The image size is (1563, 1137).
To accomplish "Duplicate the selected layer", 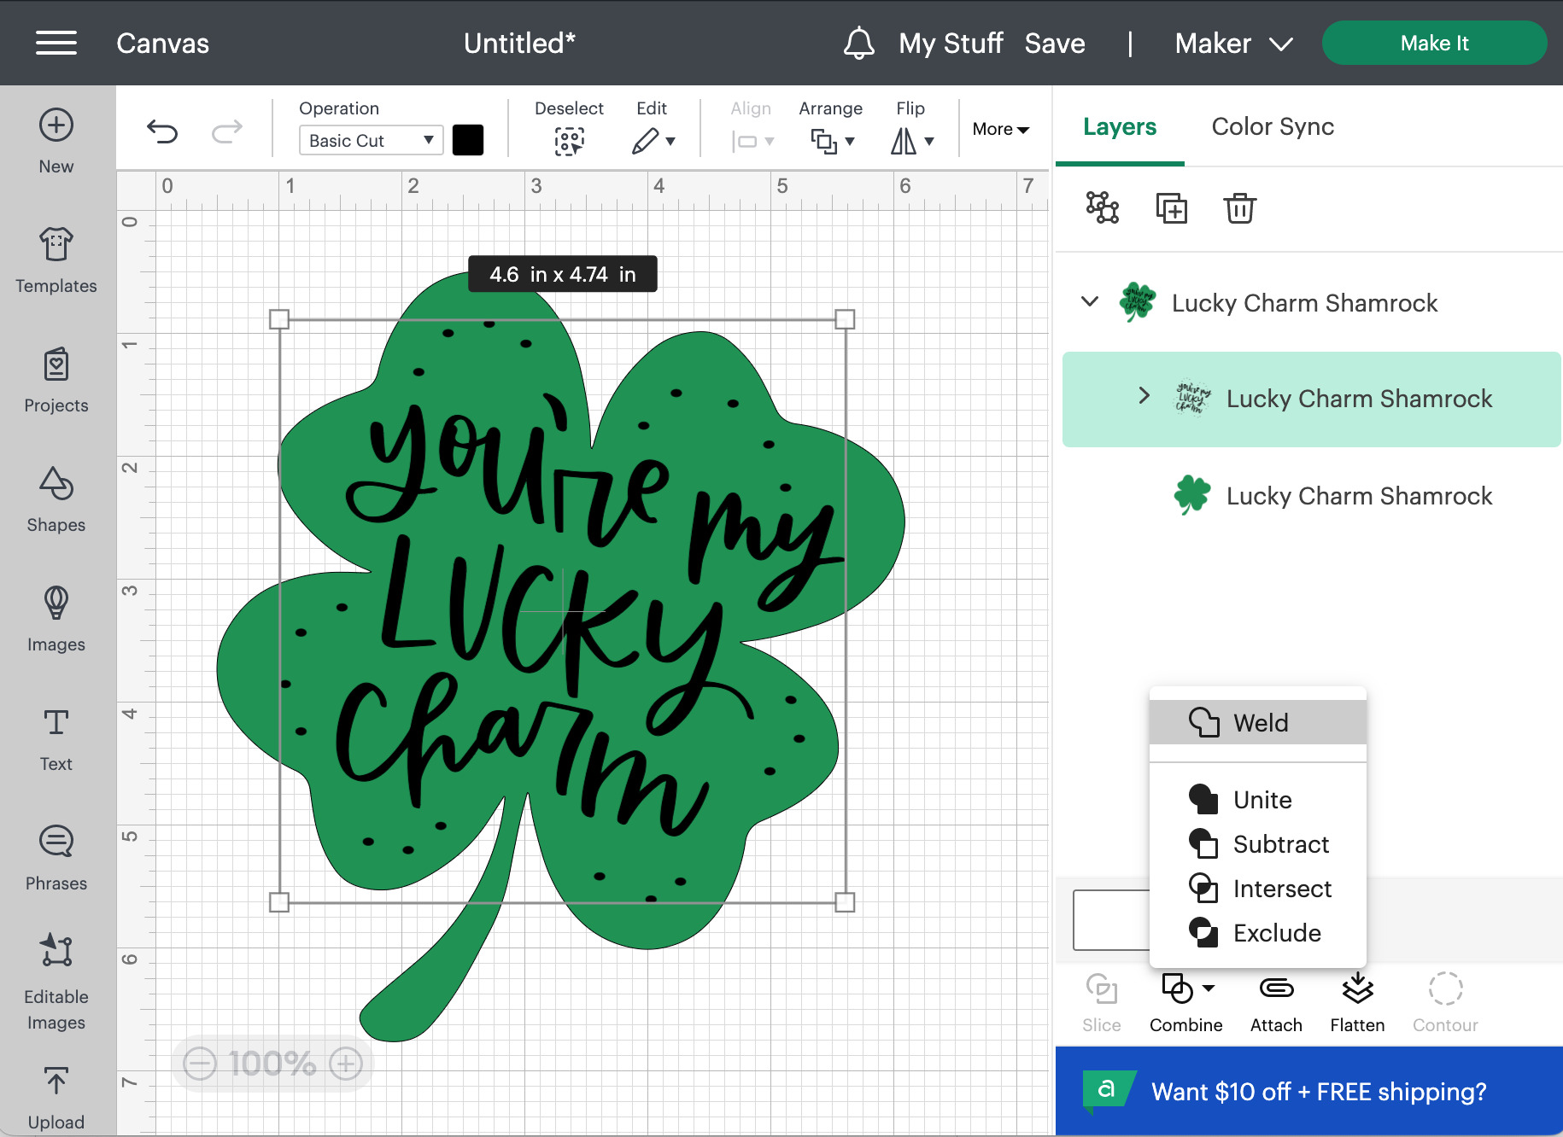I will 1172,207.
